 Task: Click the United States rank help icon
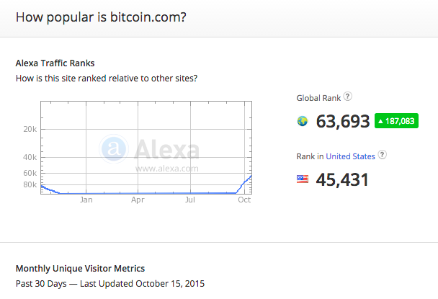pos(382,155)
